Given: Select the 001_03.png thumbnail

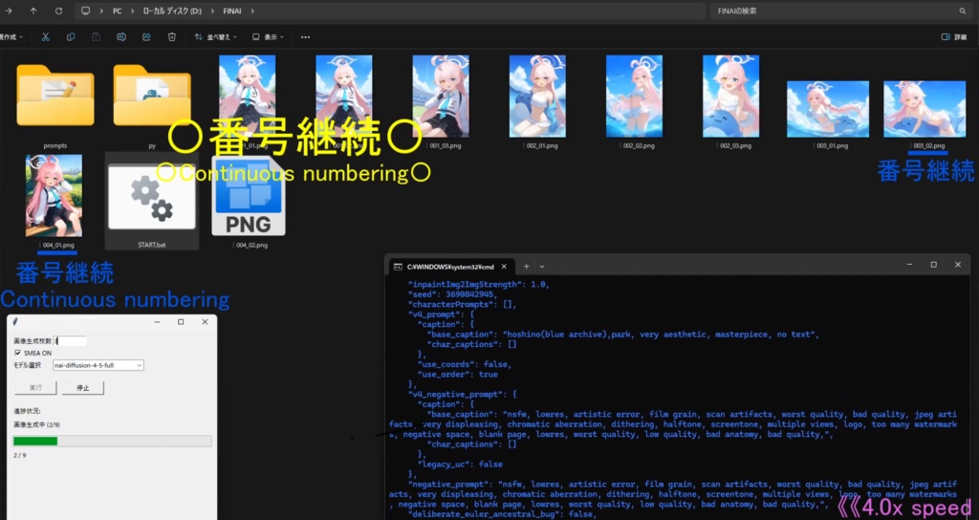Looking at the screenshot, I should tap(441, 97).
